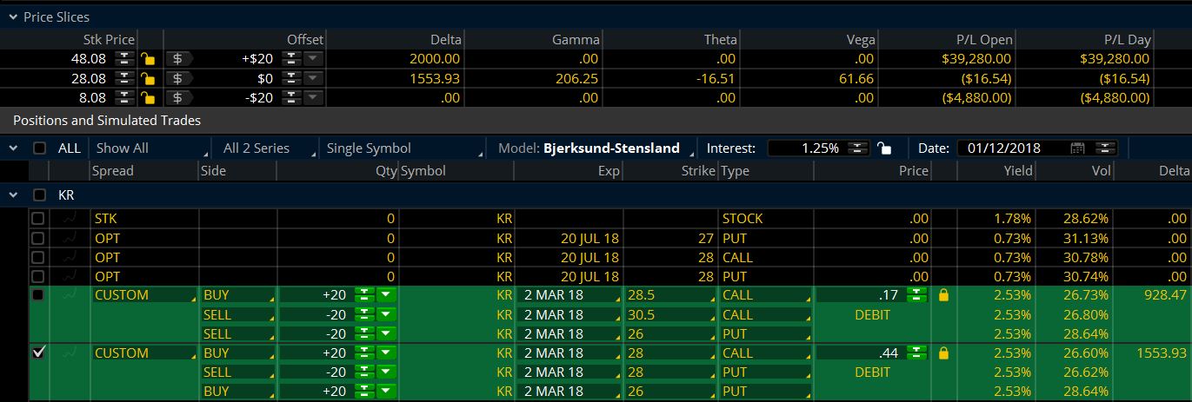Uncheck the second CUSTOM simulated trade checkbox
The width and height of the screenshot is (1192, 402).
[37, 353]
